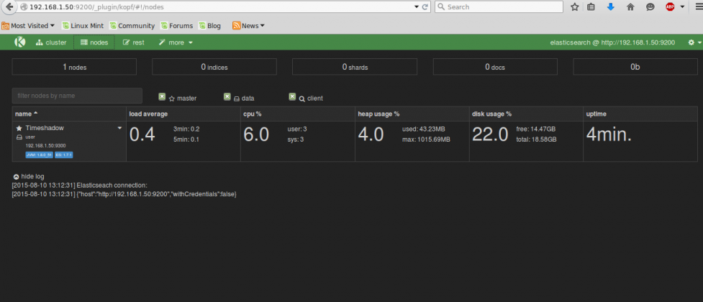The width and height of the screenshot is (703, 302).
Task: Open the Blog bookmark
Action: 210,26
